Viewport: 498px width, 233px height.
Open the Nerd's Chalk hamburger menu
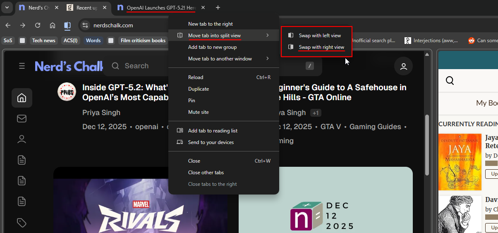(x=22, y=66)
